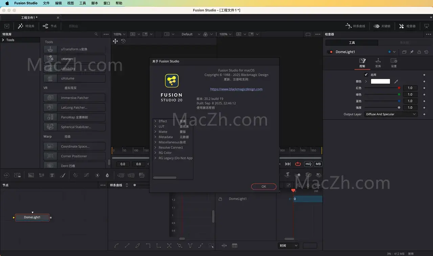
Task: Click the Color Curves tool icon
Action: [87, 175]
